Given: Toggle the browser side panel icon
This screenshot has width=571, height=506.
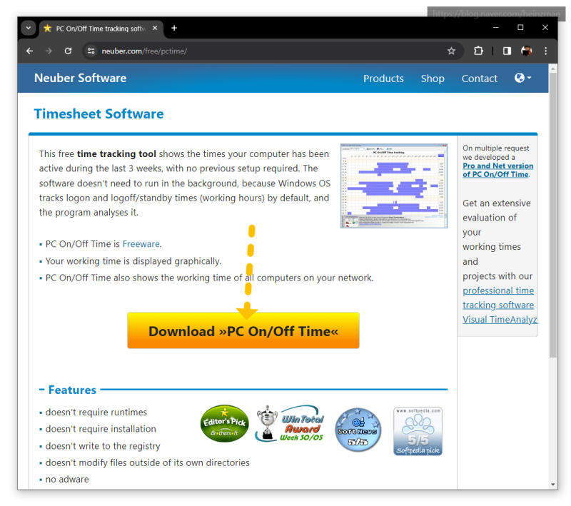Looking at the screenshot, I should (507, 51).
